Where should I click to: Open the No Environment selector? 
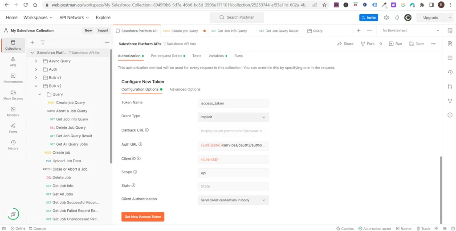[x=410, y=31]
